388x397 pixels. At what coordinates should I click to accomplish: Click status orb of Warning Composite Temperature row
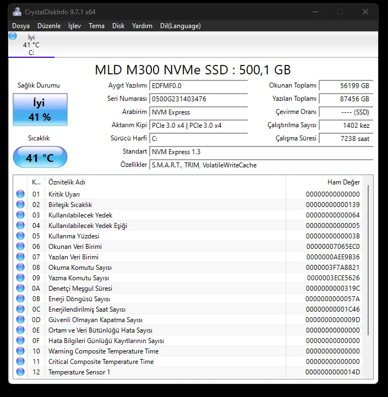tap(20, 351)
